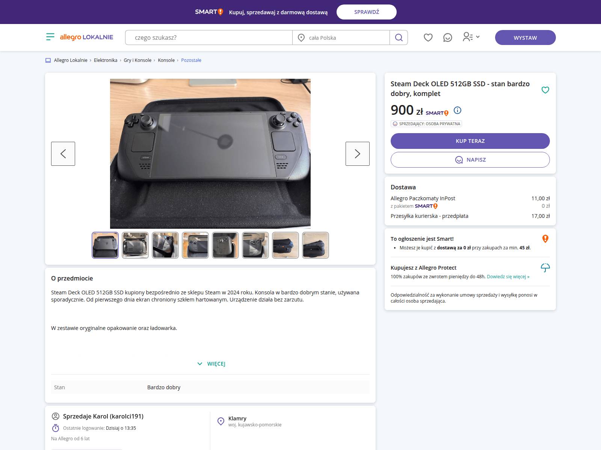The height and width of the screenshot is (450, 601).
Task: Click the WYSTAW button
Action: pos(525,37)
